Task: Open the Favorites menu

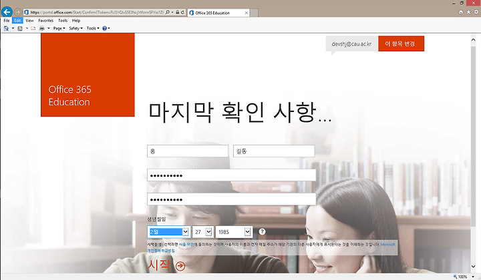Action: 45,21
